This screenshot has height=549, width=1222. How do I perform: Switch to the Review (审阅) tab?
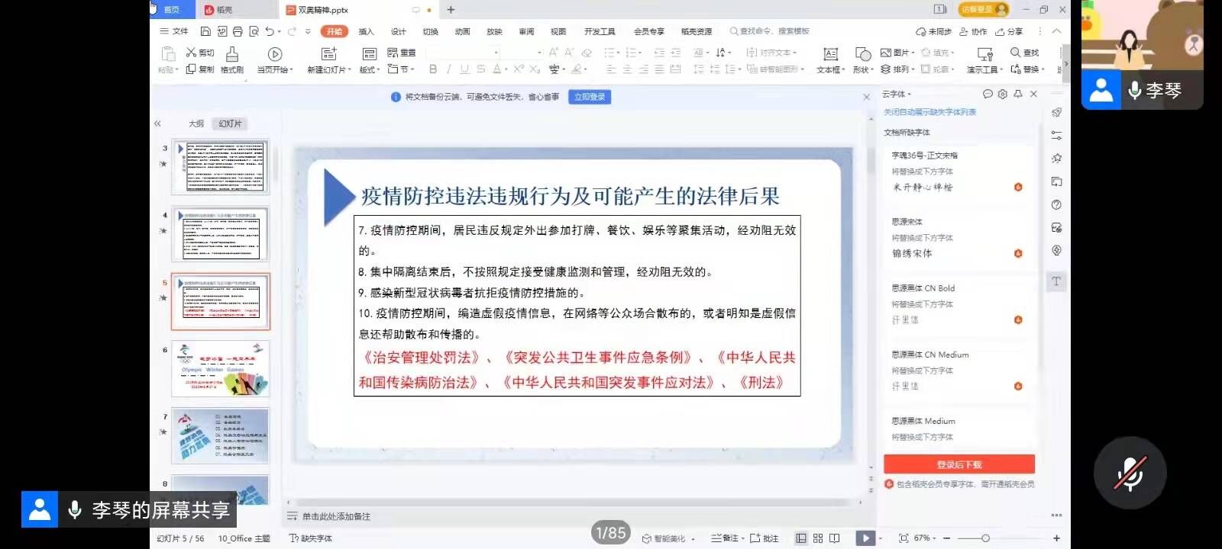pyautogui.click(x=526, y=31)
